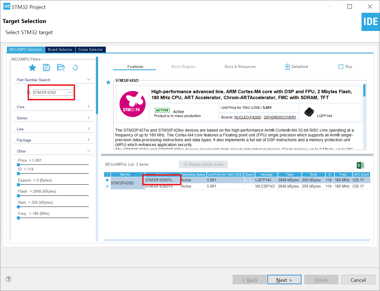Click the Finish button
This screenshot has width=380, height=291.
321,280
